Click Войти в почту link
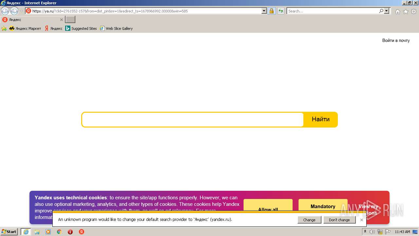Viewport: 419px width, 236px height. [396, 41]
